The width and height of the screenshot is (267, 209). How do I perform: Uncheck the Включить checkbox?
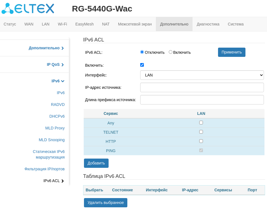point(142,65)
